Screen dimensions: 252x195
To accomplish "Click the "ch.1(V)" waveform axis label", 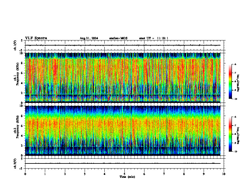I will [15, 45].
